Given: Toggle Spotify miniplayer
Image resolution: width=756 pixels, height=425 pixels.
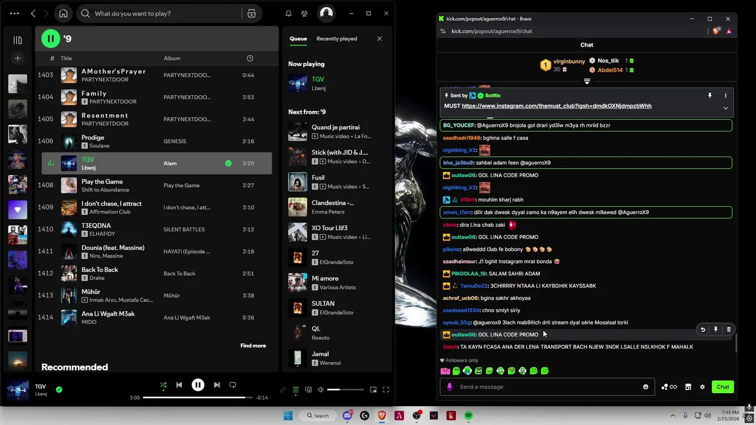Looking at the screenshot, I should coord(373,390).
